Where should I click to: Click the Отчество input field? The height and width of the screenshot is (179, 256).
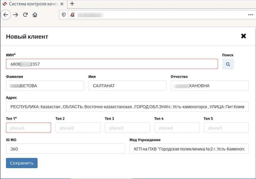tap(210, 86)
